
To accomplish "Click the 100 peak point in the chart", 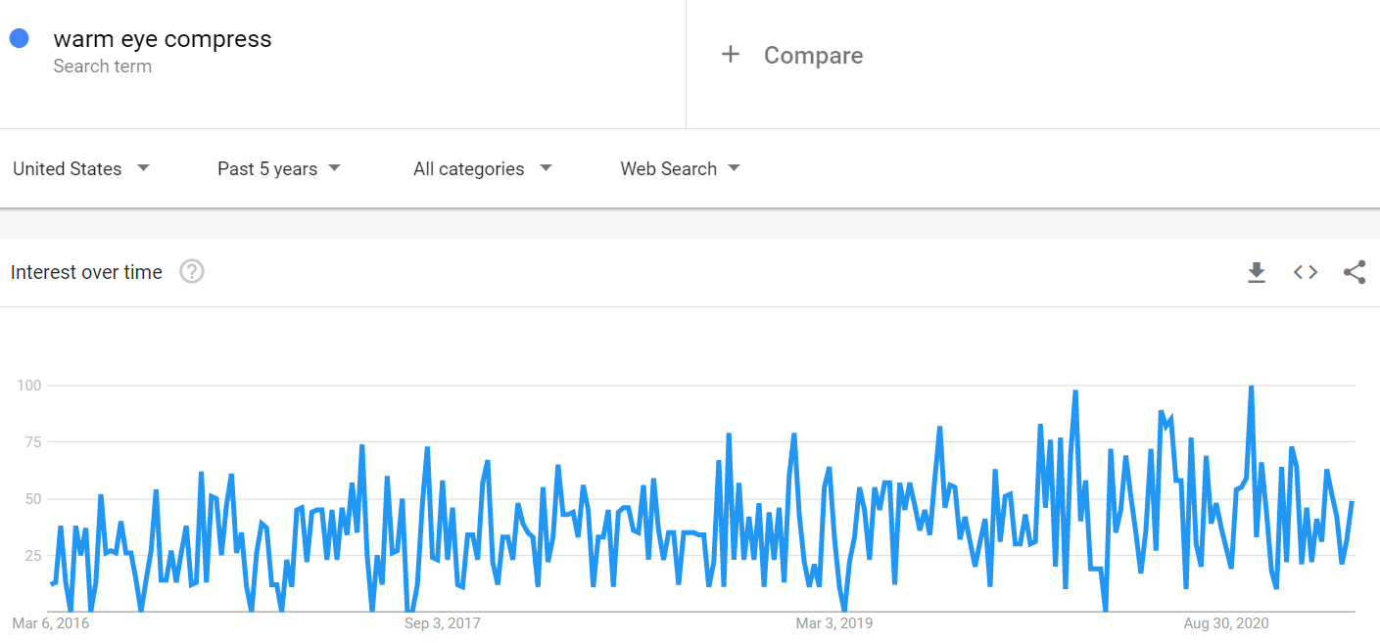I will (1254, 386).
